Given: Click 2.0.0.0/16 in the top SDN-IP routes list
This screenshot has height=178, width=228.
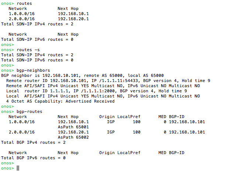Looking at the screenshot, I should (x=22, y=19).
